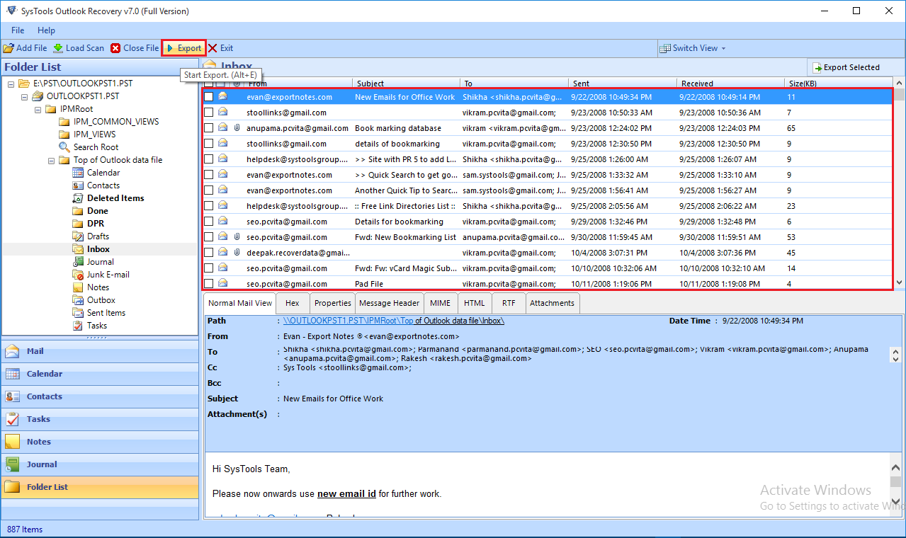Switch to the Message Header tab
The height and width of the screenshot is (538, 906).
(389, 302)
